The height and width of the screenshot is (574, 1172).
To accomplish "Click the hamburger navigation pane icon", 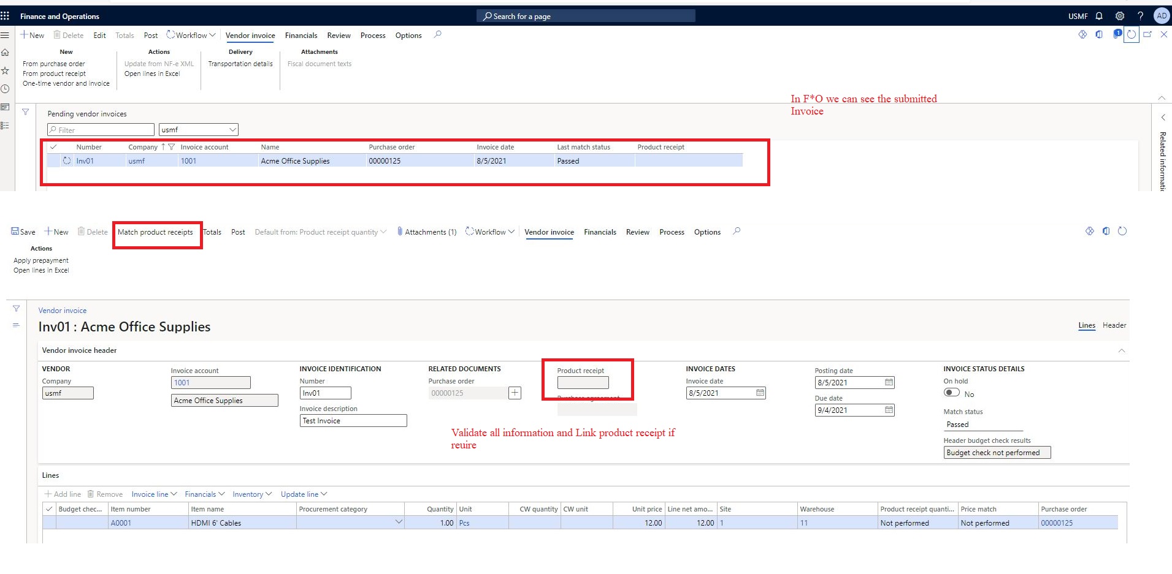I will pos(5,35).
